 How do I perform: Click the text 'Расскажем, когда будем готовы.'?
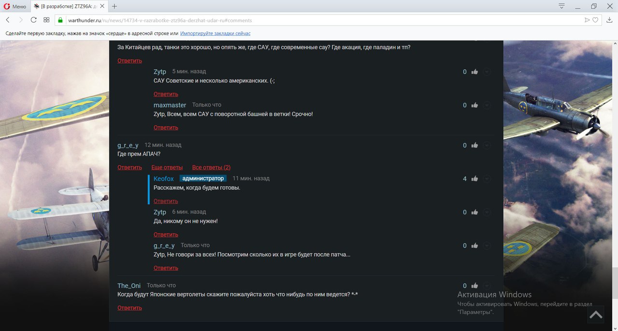click(x=197, y=188)
